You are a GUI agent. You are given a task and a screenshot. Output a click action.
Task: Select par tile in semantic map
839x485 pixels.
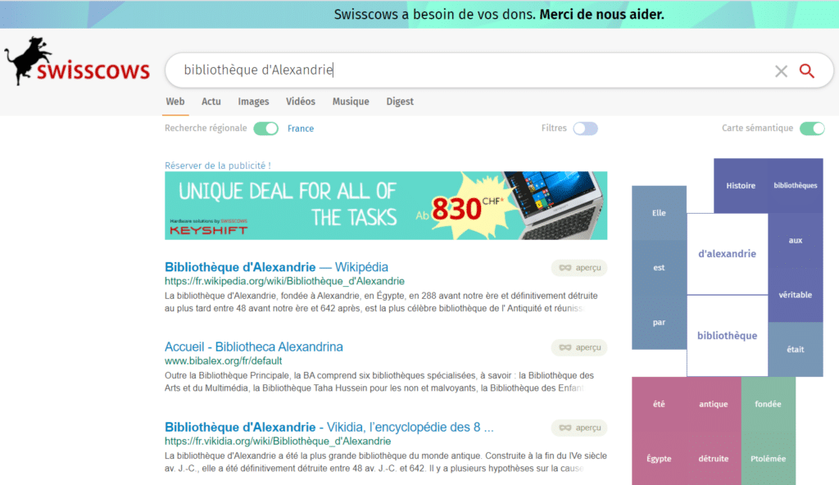(659, 322)
